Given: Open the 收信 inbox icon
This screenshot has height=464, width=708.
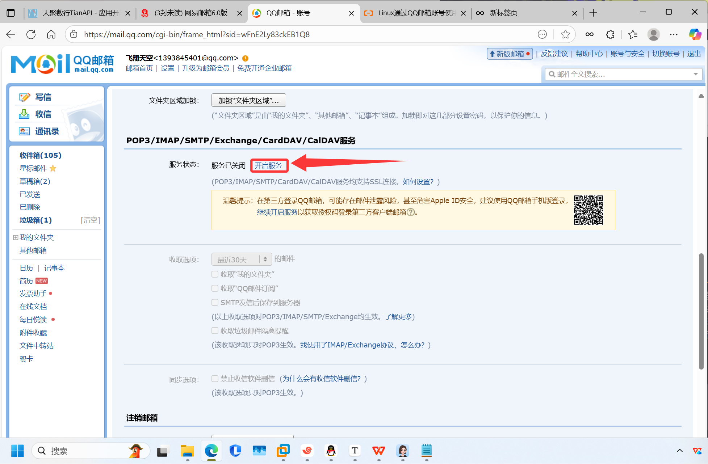Looking at the screenshot, I should 24,114.
